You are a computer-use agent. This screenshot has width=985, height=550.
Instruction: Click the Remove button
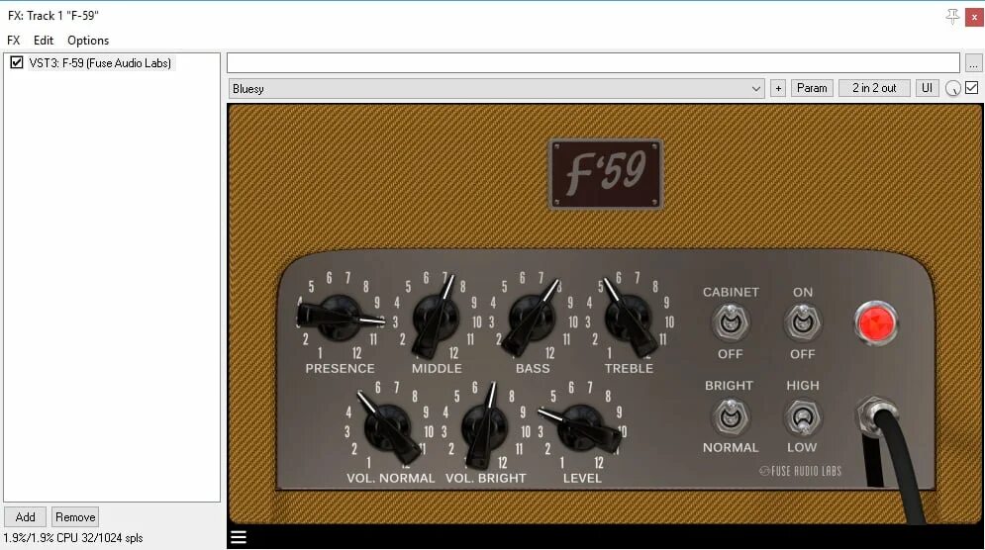tap(75, 516)
